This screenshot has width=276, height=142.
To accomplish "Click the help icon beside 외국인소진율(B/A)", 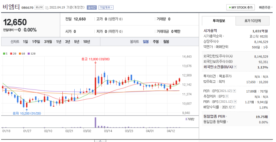I will point(235,67).
